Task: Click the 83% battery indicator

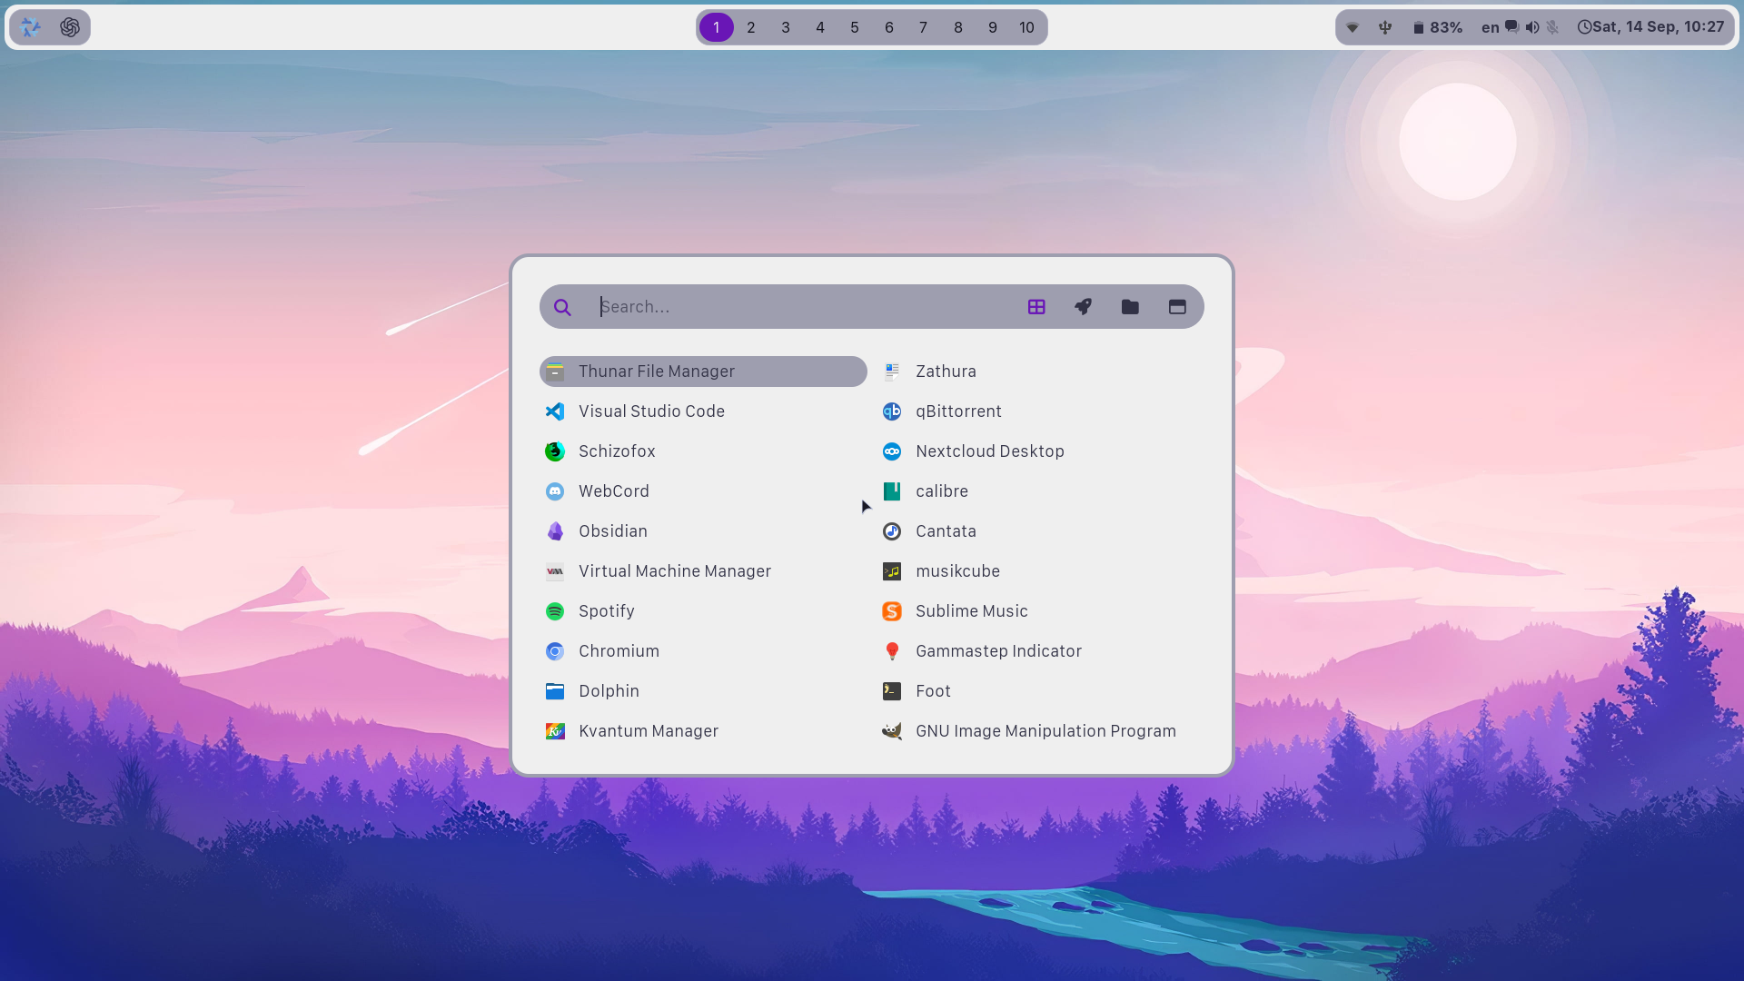Action: click(x=1438, y=27)
